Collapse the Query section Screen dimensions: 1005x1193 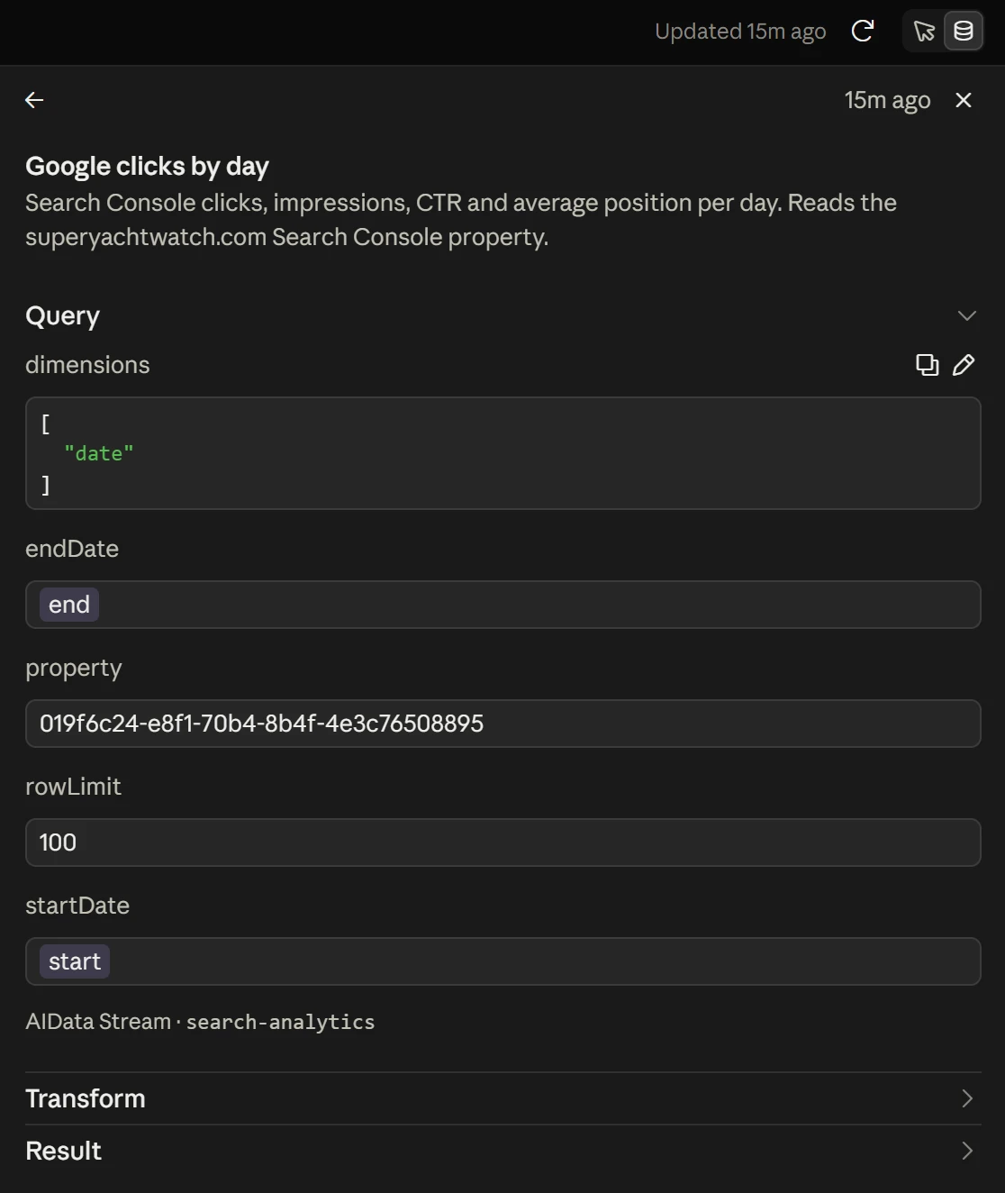pos(966,315)
